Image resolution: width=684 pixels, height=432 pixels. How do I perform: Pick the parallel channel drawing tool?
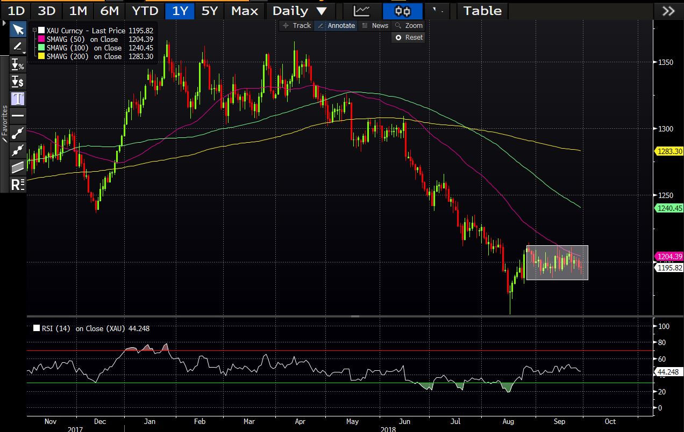[18, 167]
